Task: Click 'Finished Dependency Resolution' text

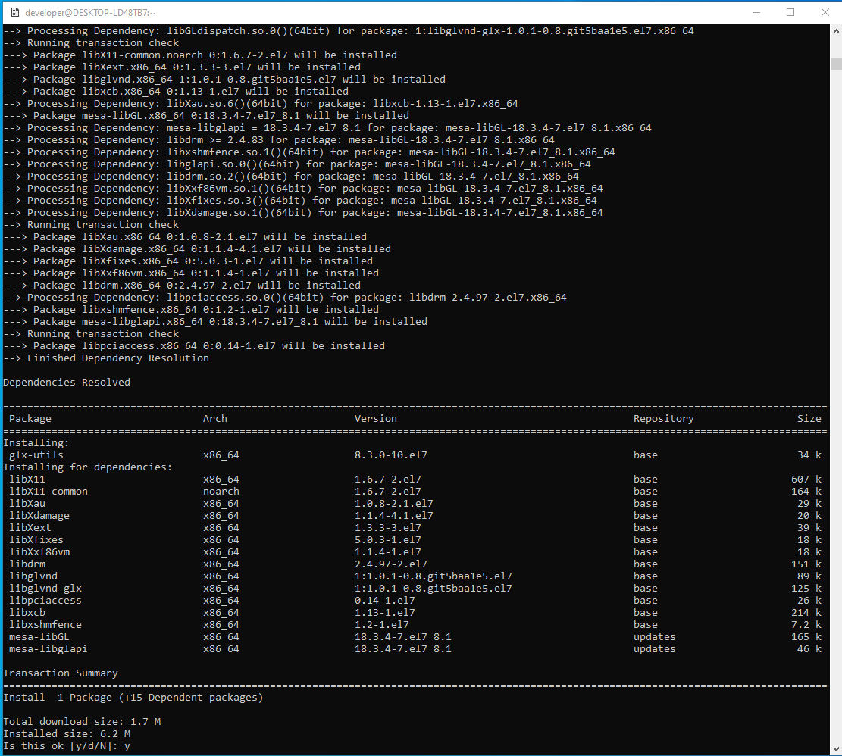Action: point(117,358)
